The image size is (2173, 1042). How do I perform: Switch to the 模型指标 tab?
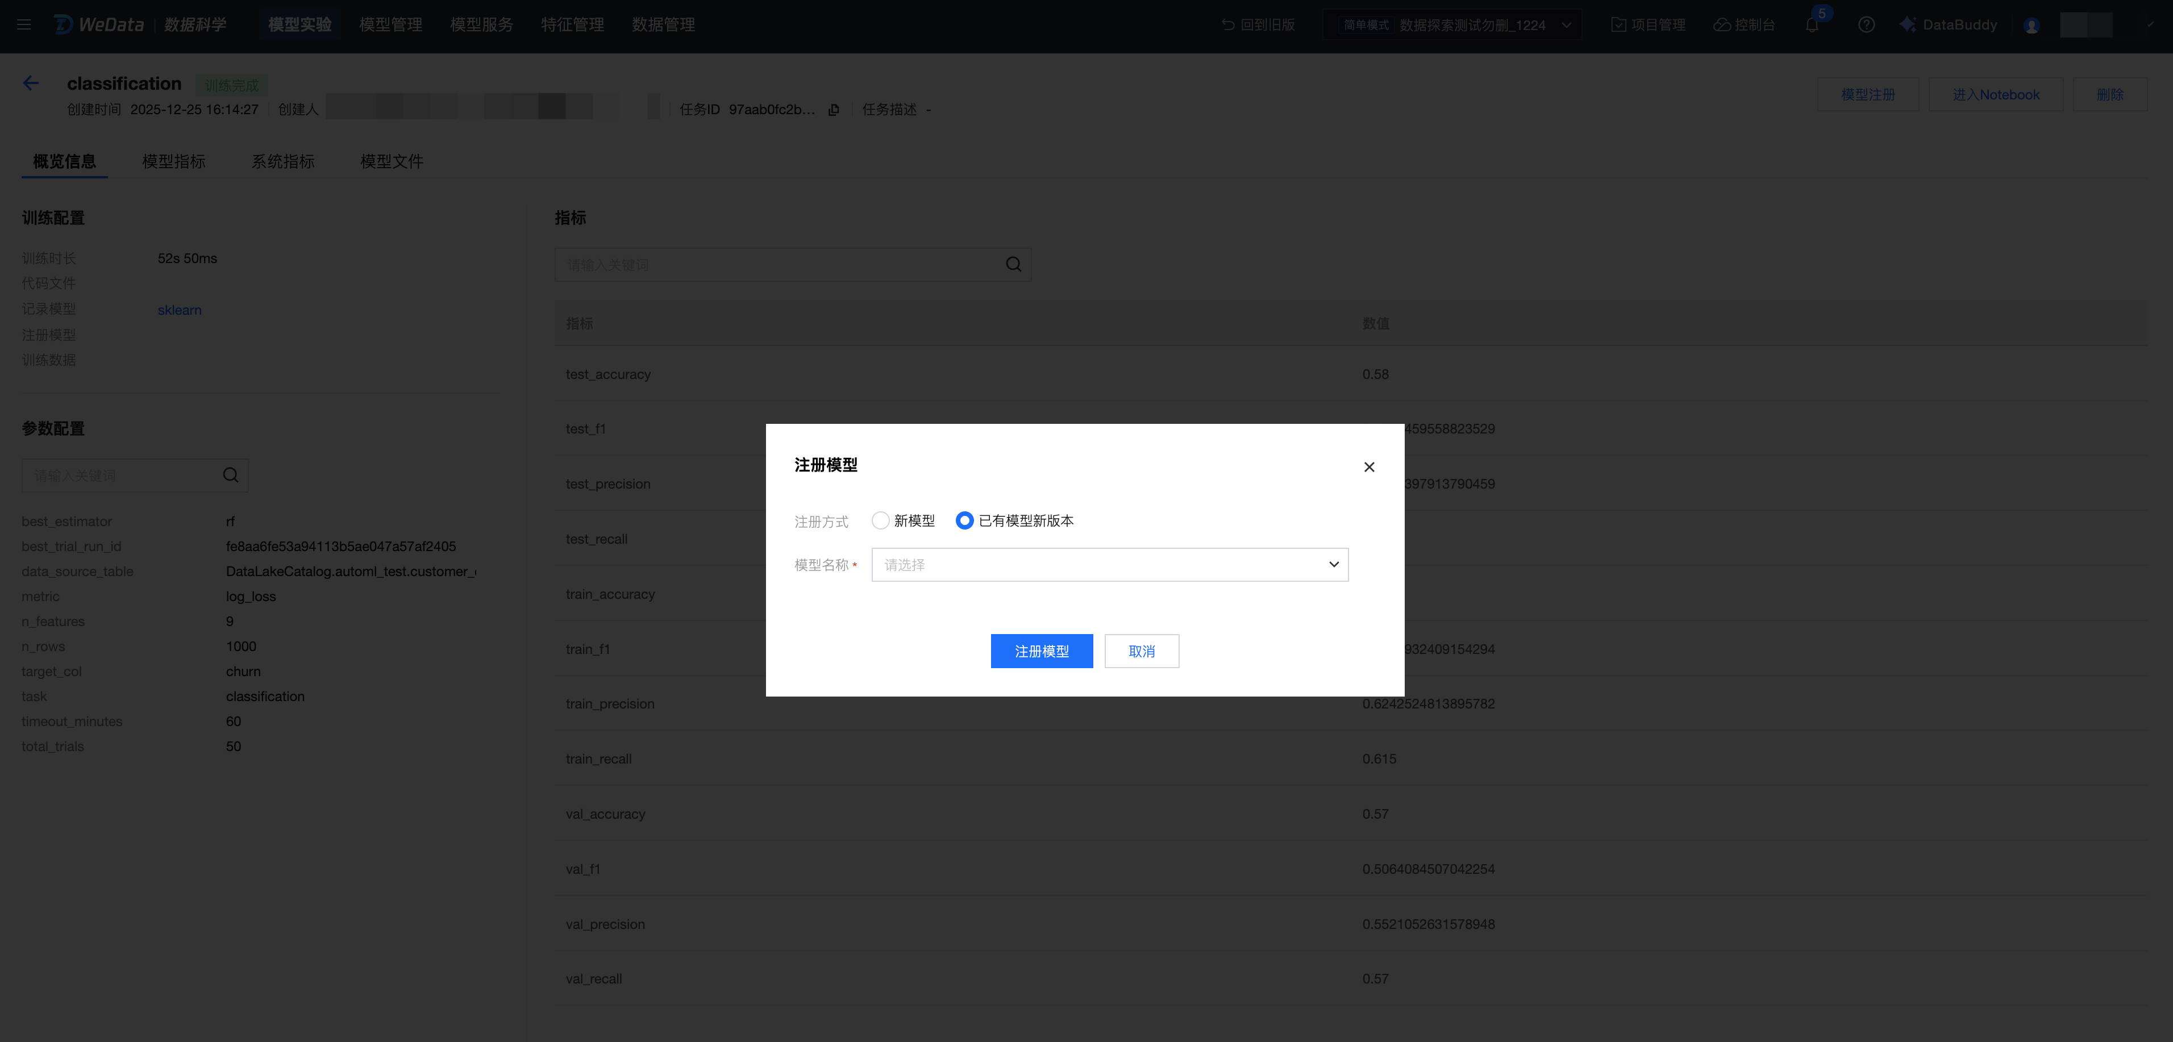coord(174,161)
